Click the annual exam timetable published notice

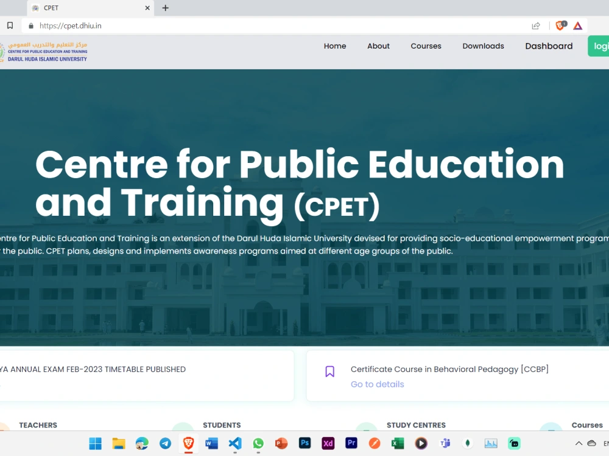(93, 369)
